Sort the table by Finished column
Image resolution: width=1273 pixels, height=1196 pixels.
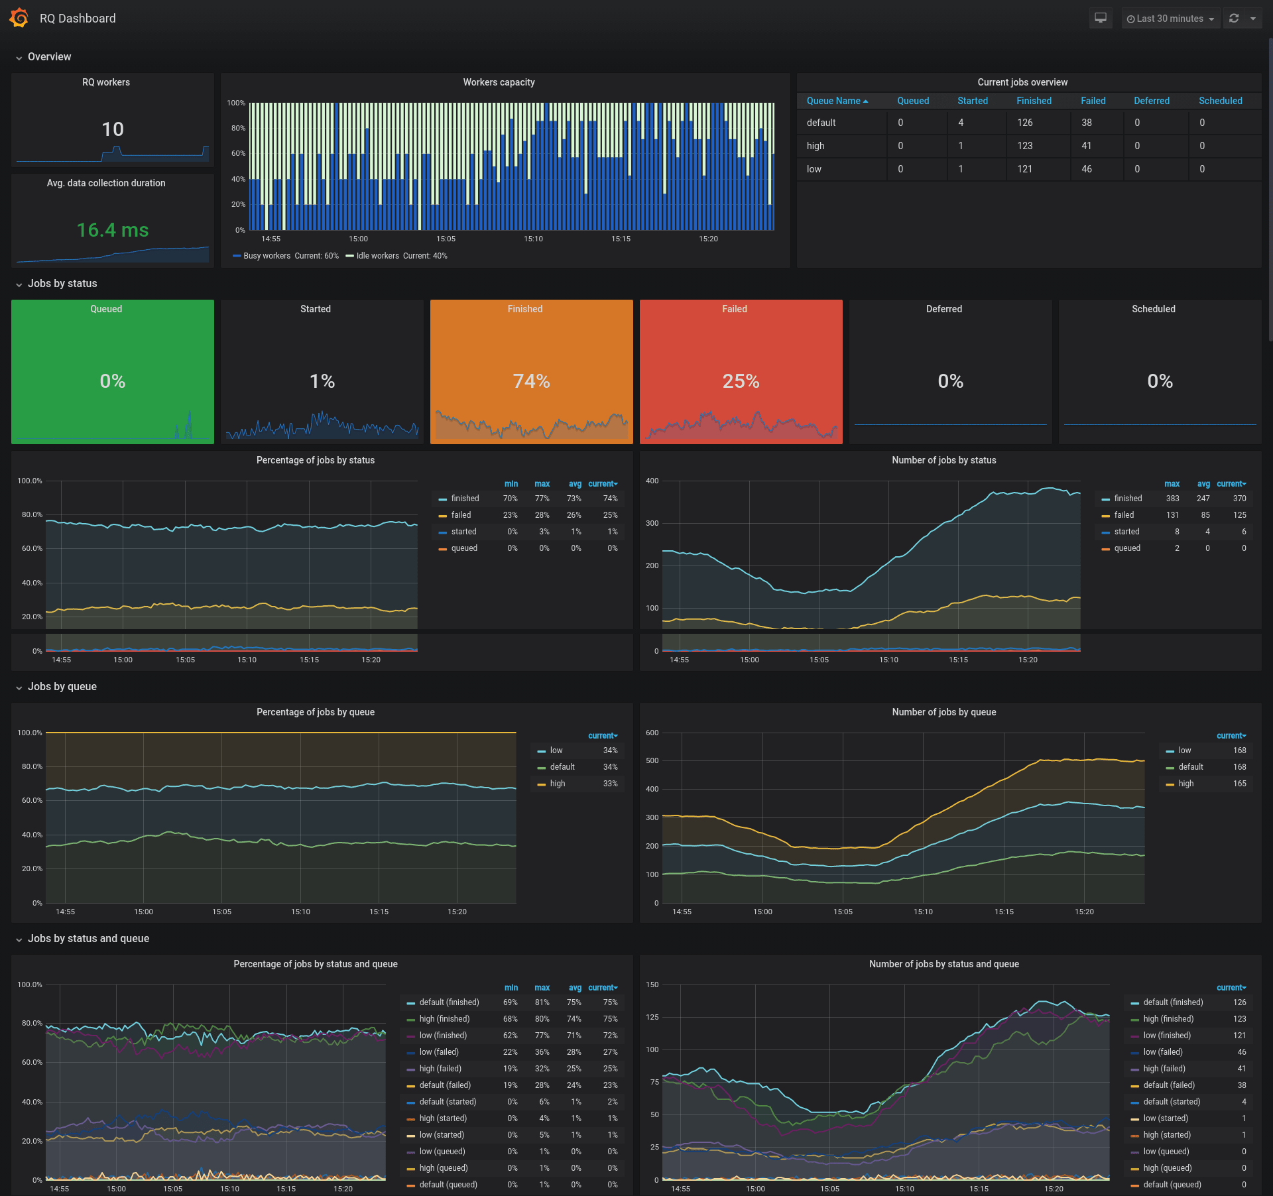click(x=1034, y=101)
